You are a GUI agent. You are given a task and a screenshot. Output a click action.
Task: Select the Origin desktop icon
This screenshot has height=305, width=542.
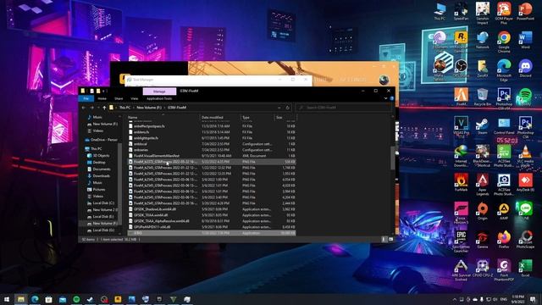click(x=482, y=211)
